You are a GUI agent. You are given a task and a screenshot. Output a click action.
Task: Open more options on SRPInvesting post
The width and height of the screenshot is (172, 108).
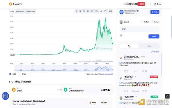click(154, 71)
